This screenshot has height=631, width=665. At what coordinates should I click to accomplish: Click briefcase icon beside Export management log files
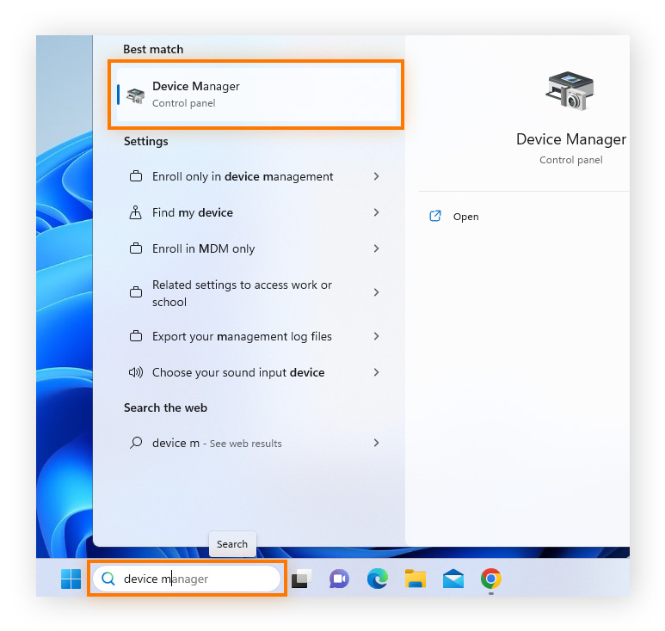tap(136, 336)
